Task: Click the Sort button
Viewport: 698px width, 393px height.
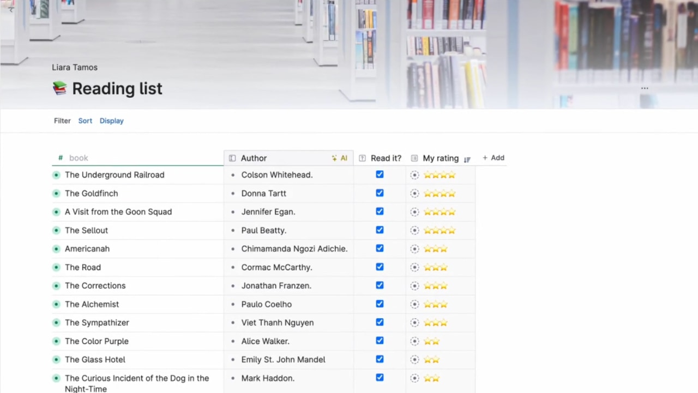Action: [85, 121]
